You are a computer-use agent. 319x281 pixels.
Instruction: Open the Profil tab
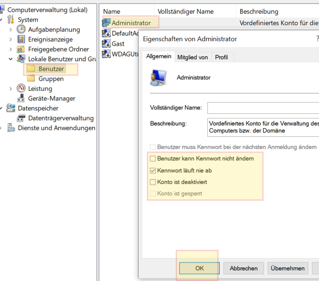pyautogui.click(x=221, y=57)
